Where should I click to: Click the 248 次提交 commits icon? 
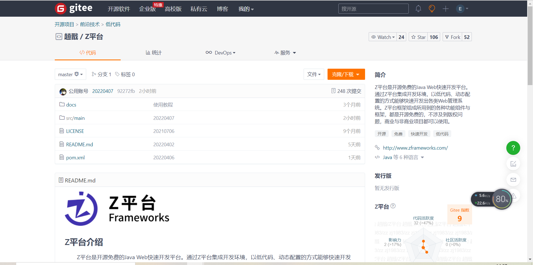pyautogui.click(x=333, y=91)
